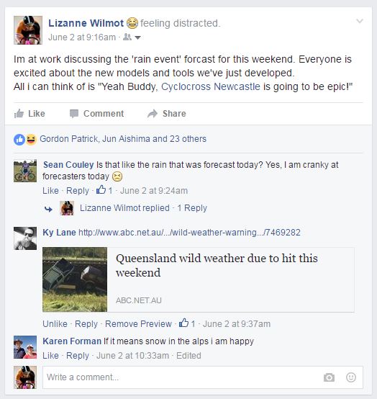The width and height of the screenshot is (377, 399).
Task: Open the Cyclocross Newcastle link
Action: point(211,86)
